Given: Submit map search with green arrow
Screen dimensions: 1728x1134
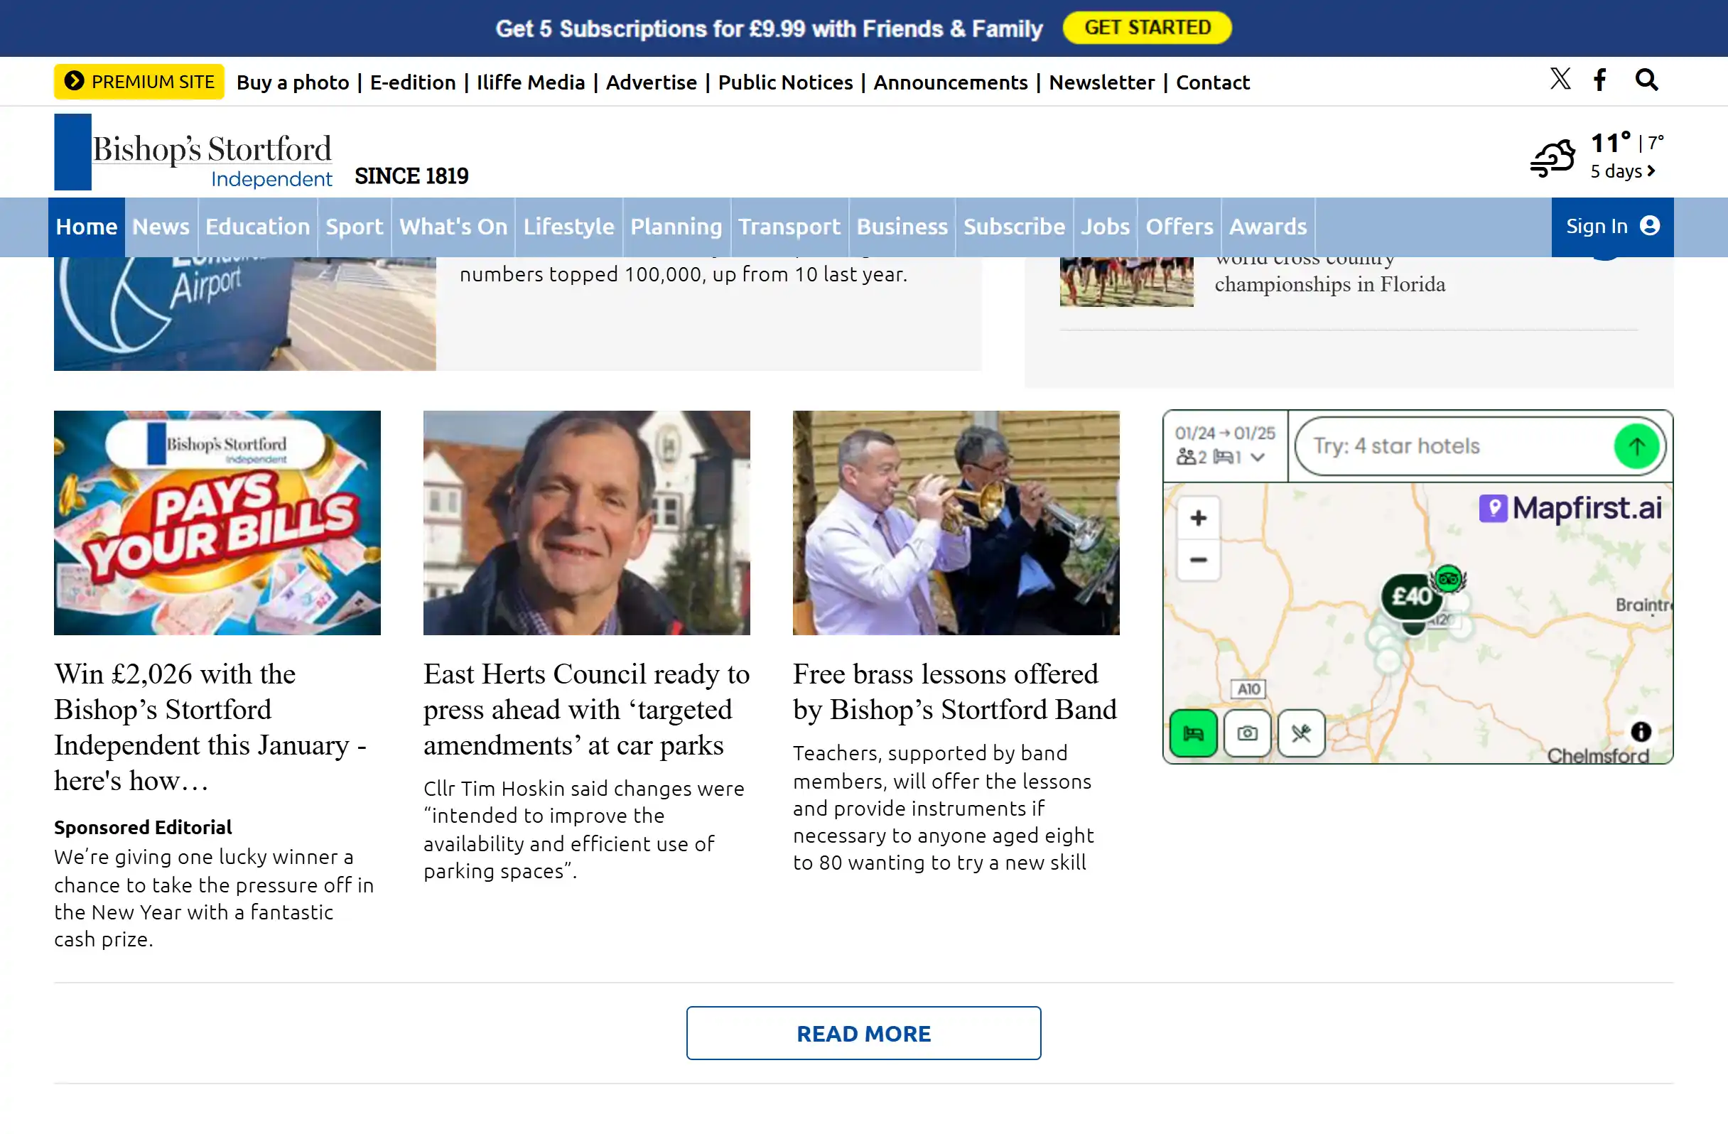Looking at the screenshot, I should click(x=1636, y=445).
